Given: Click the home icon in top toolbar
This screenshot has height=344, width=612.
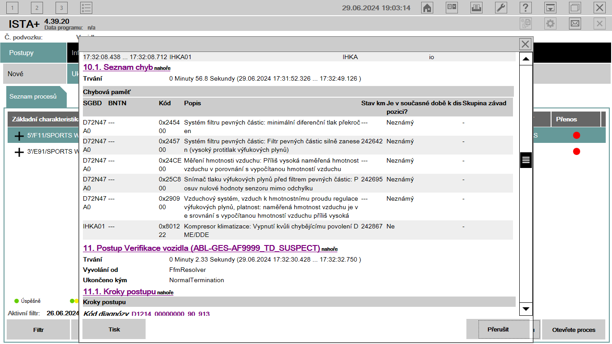Looking at the screenshot, I should (x=427, y=8).
